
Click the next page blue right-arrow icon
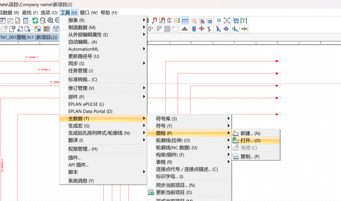pyautogui.click(x=28, y=29)
